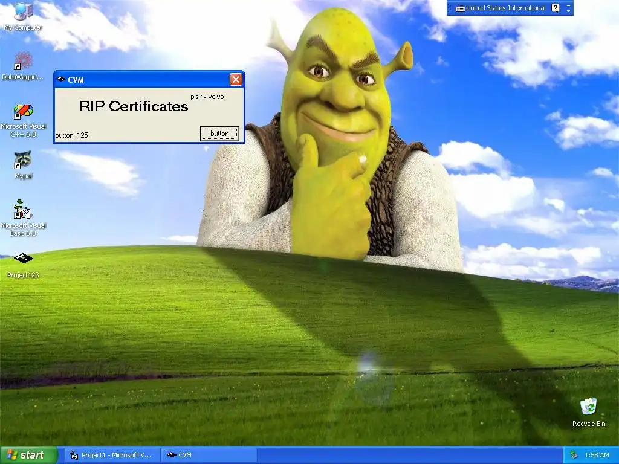Screen dimensions: 619x464
Task: Click the 'button: 125' counter label
Action: 71,135
